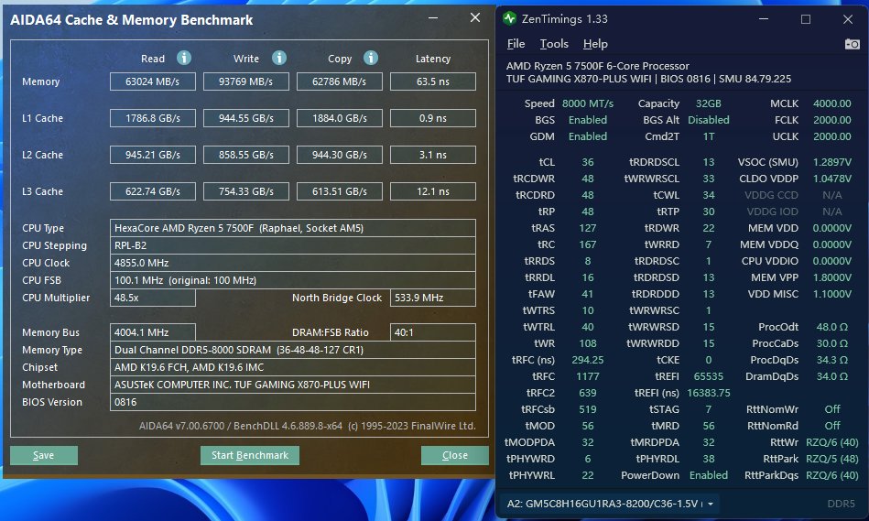Minimize the ZenTimings window

pos(764,19)
